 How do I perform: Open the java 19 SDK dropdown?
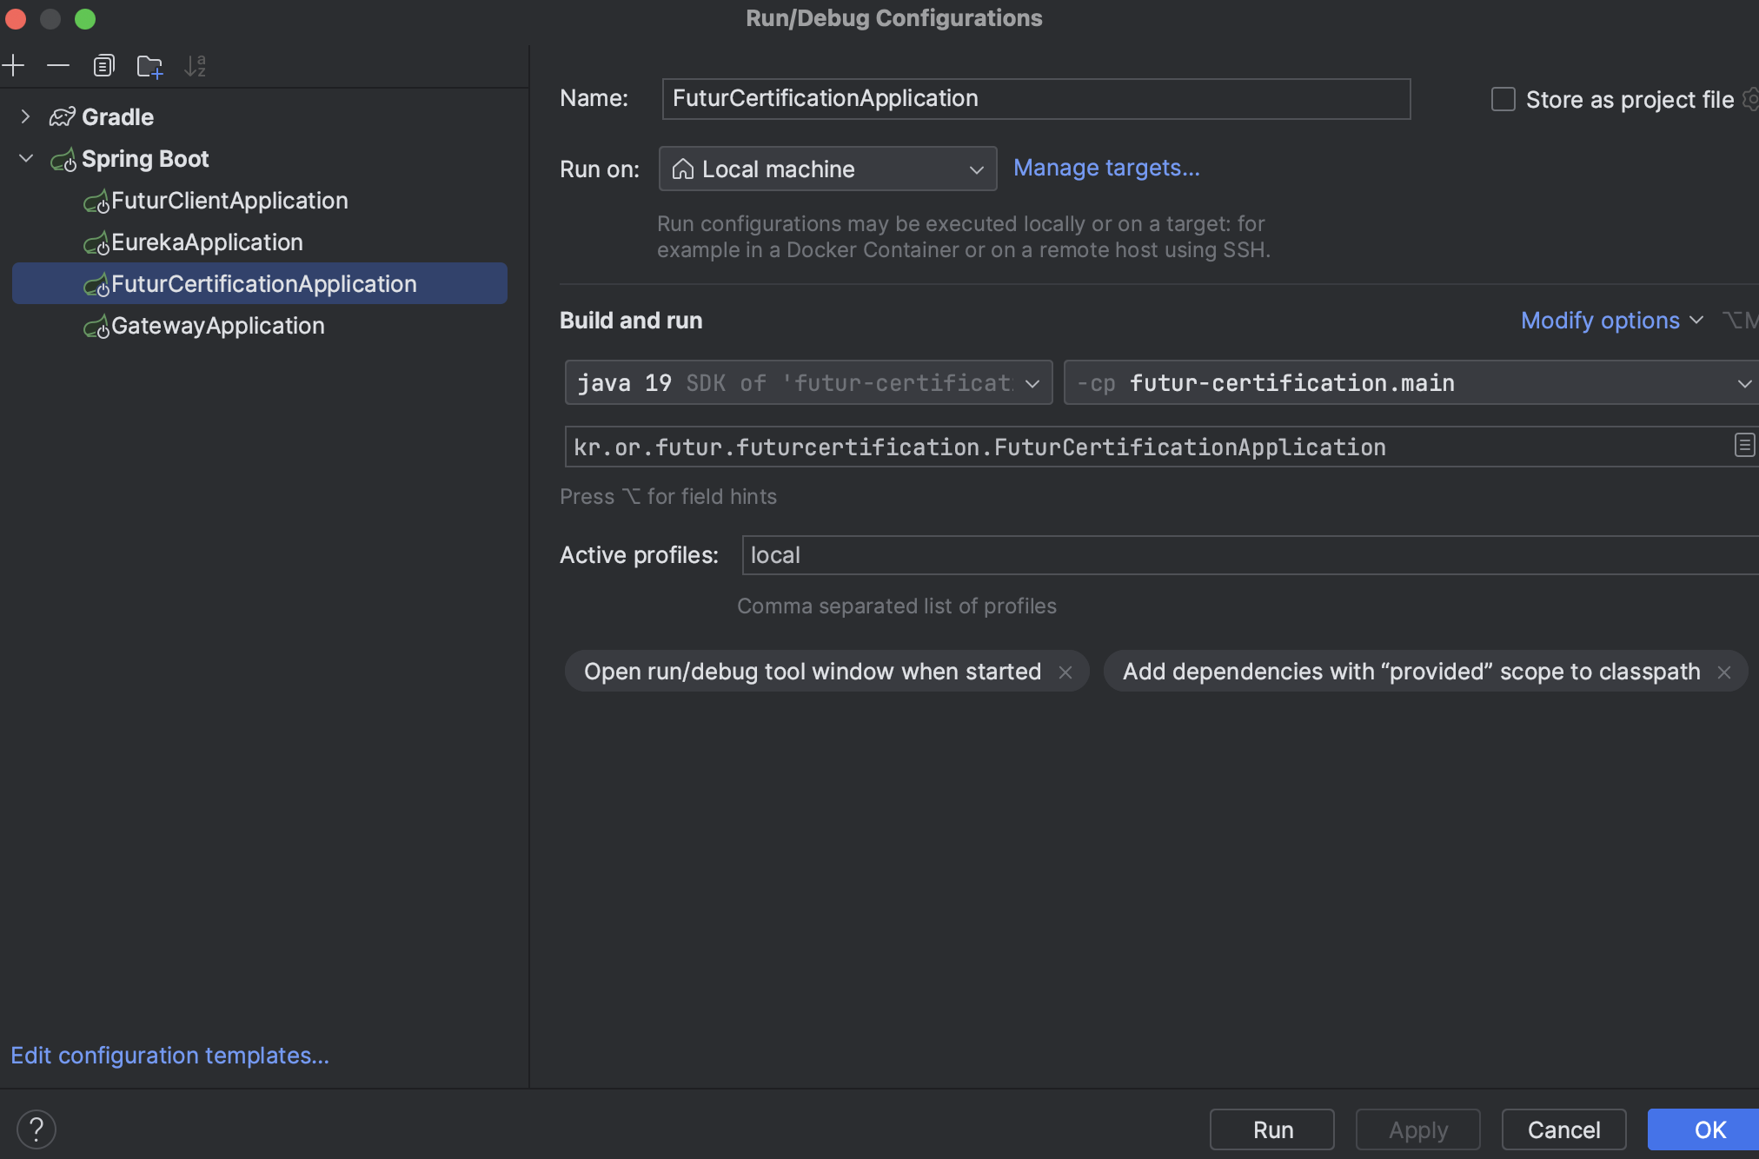point(808,382)
